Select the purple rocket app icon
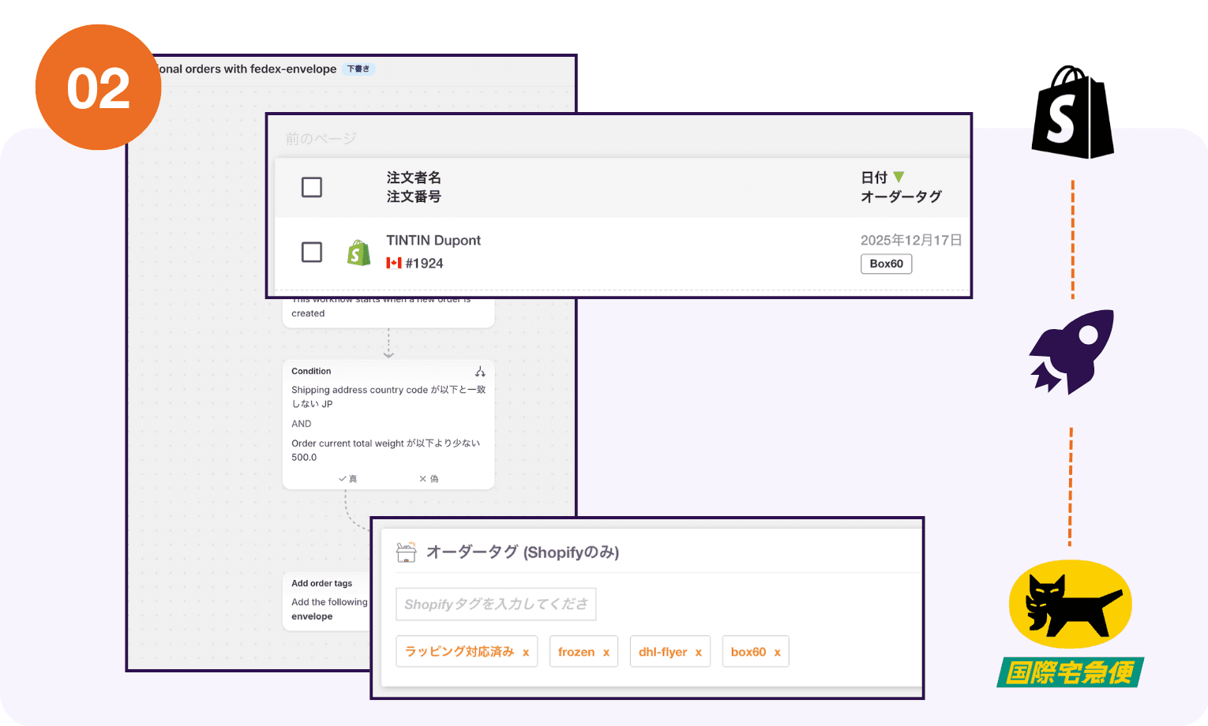 [1071, 353]
